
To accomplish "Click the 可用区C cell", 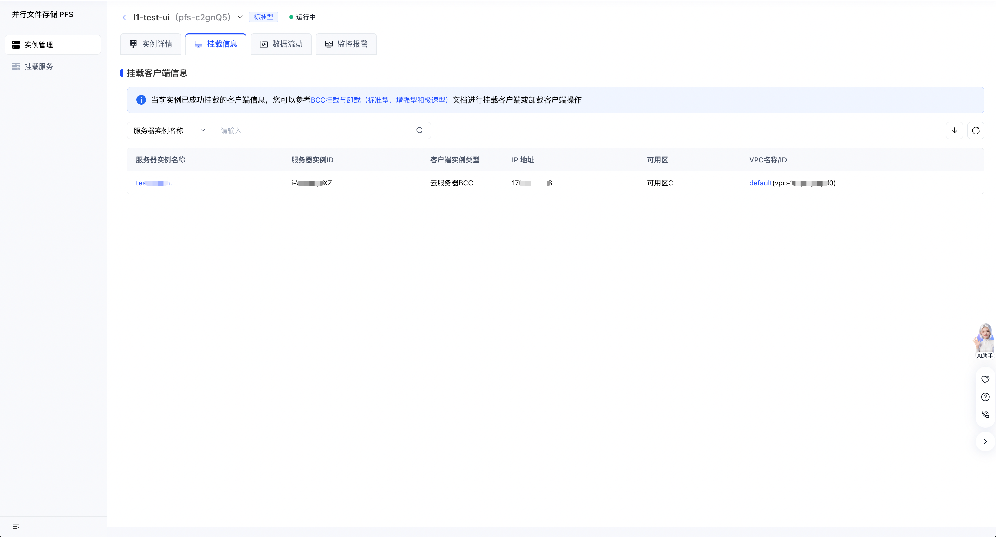I will 660,183.
